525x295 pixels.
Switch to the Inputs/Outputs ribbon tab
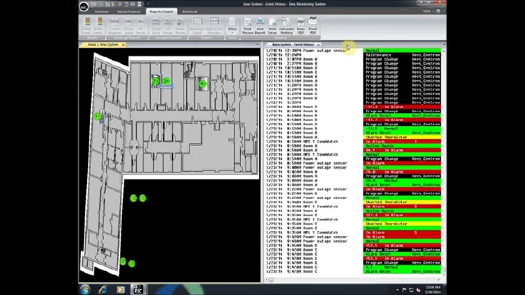point(129,11)
